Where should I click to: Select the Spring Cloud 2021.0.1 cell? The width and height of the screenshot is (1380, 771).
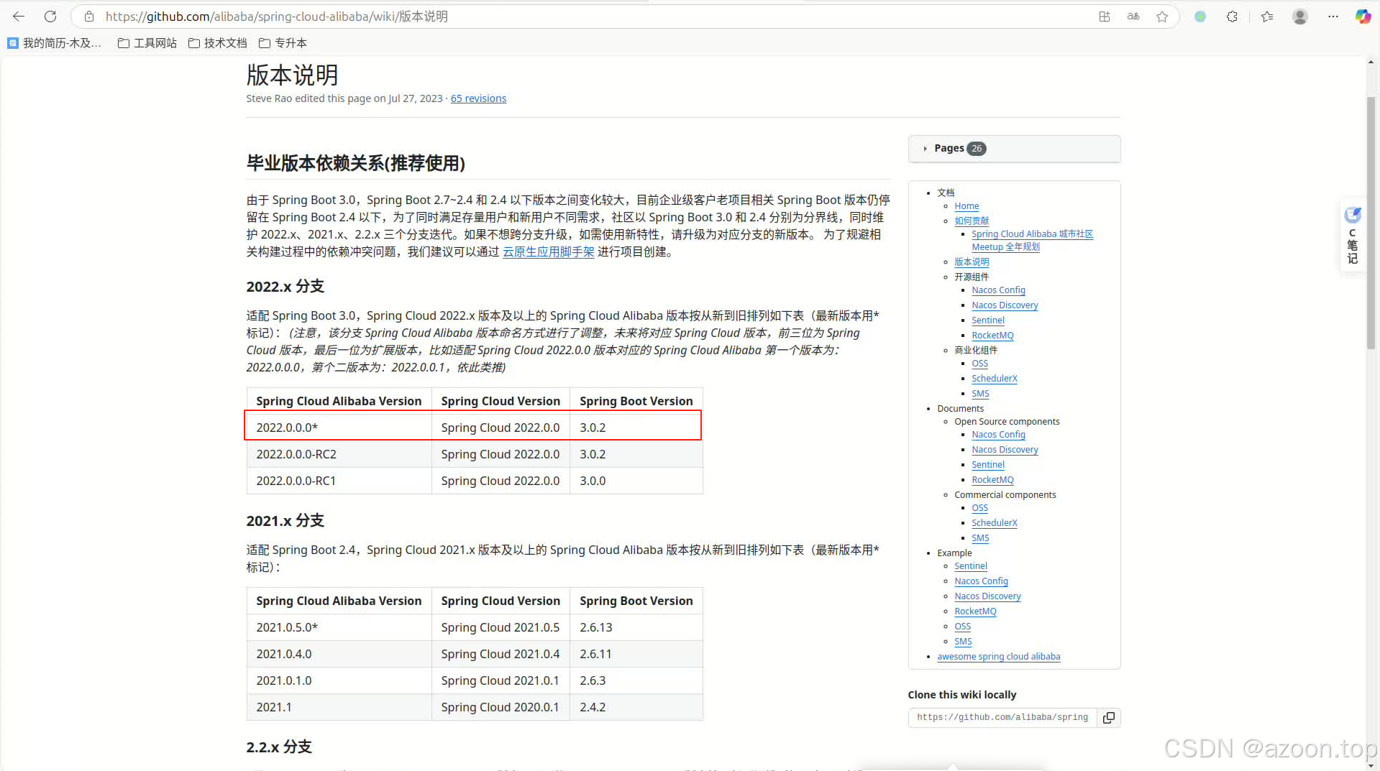pyautogui.click(x=501, y=680)
